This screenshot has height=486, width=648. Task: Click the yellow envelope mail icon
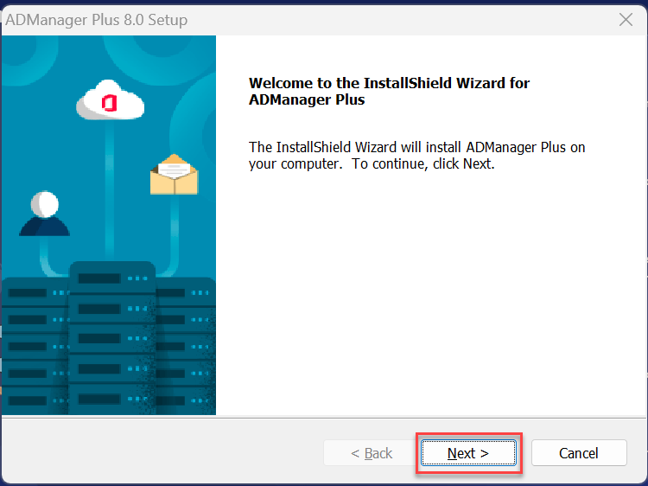pos(174,176)
